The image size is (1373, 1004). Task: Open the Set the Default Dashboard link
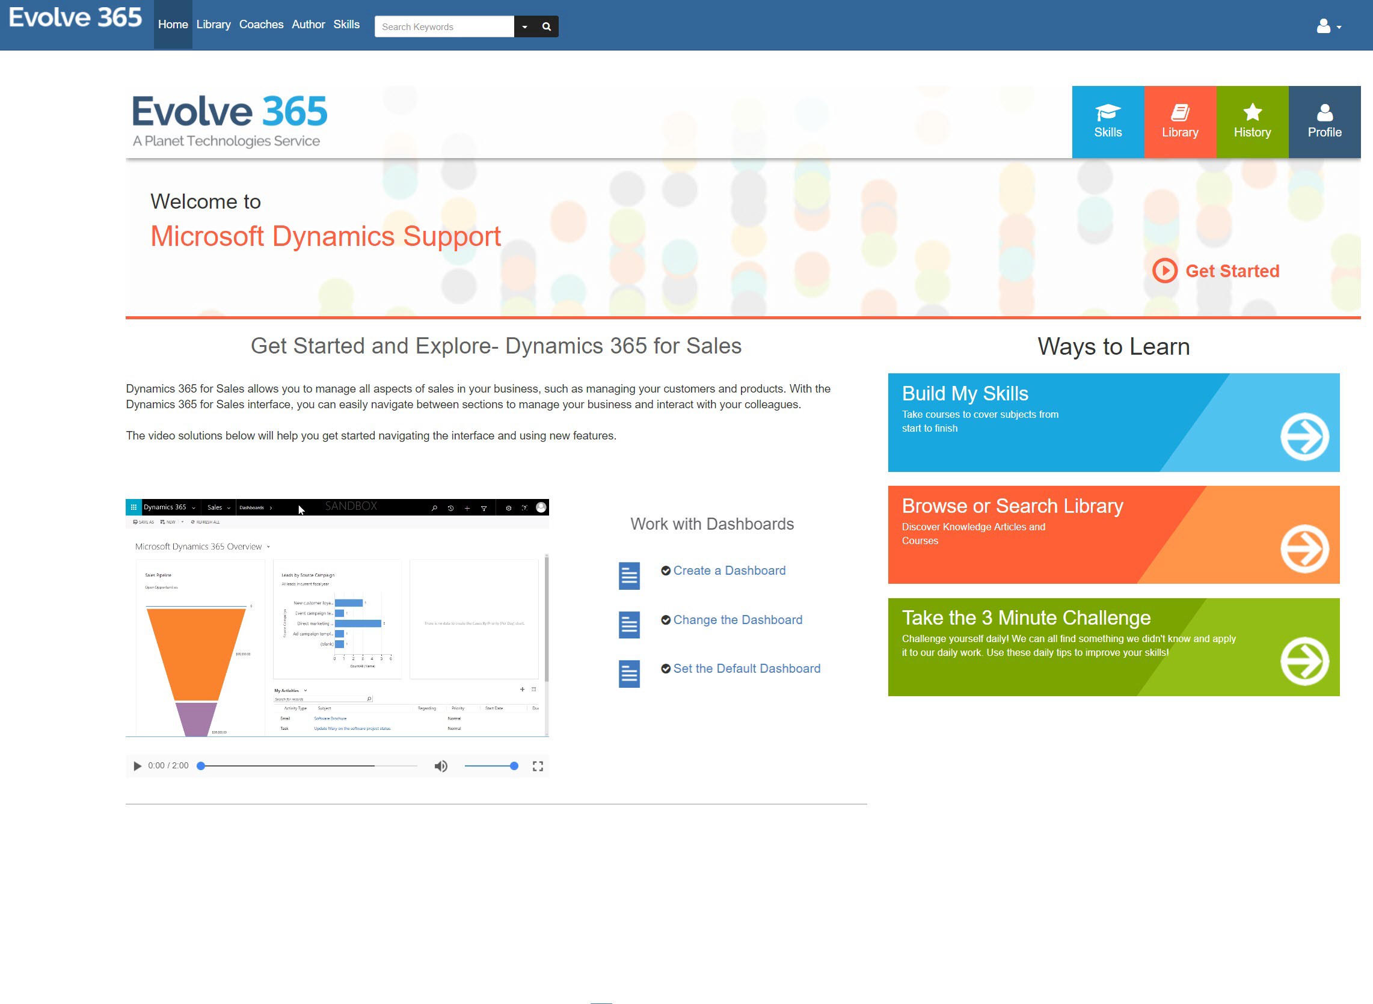point(746,668)
